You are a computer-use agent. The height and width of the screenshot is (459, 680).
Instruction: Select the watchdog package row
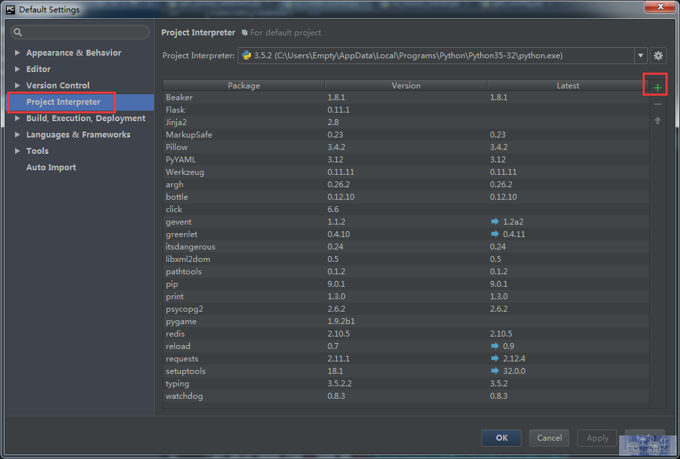(x=406, y=395)
